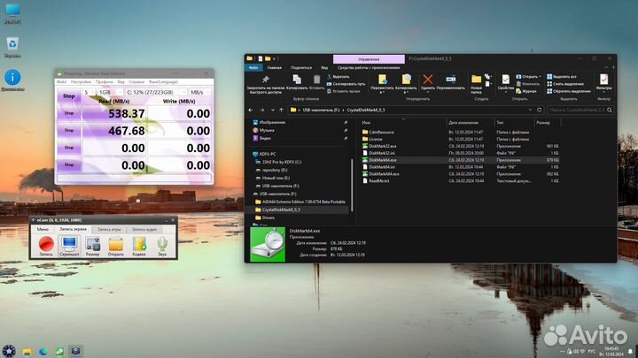
Task: Click Stop button beside 538.37 result
Action: [69, 113]
